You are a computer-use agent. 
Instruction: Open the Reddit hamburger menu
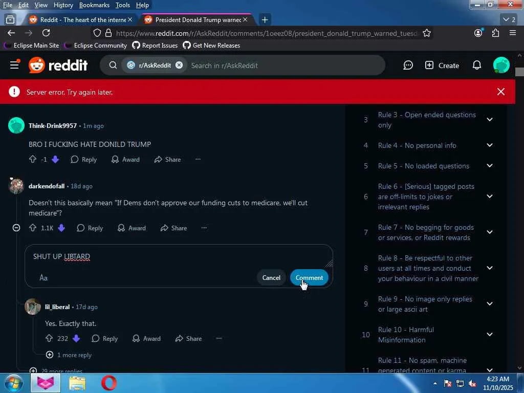click(x=14, y=65)
